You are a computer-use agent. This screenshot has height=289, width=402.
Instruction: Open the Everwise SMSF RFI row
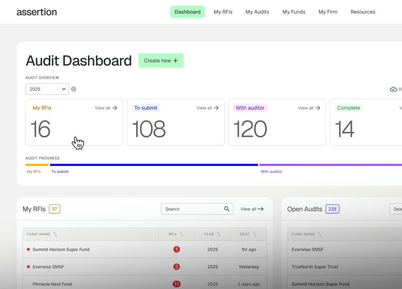[145, 267]
